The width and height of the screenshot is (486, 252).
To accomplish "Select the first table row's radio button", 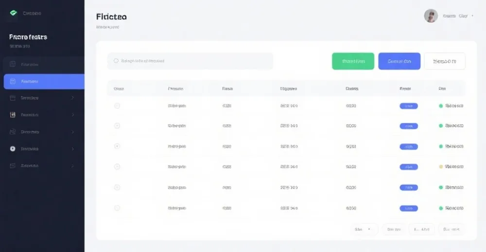I will [x=117, y=106].
